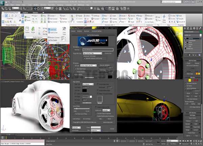Open the Edge Type dropdown
This screenshot has height=146, width=203.
pos(88,84)
